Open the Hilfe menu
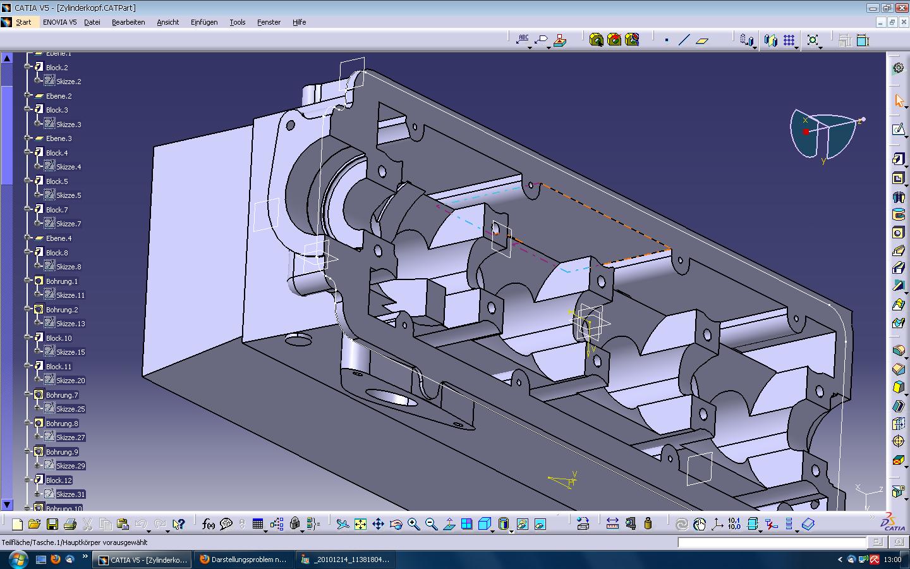This screenshot has height=569, width=910. click(x=300, y=22)
